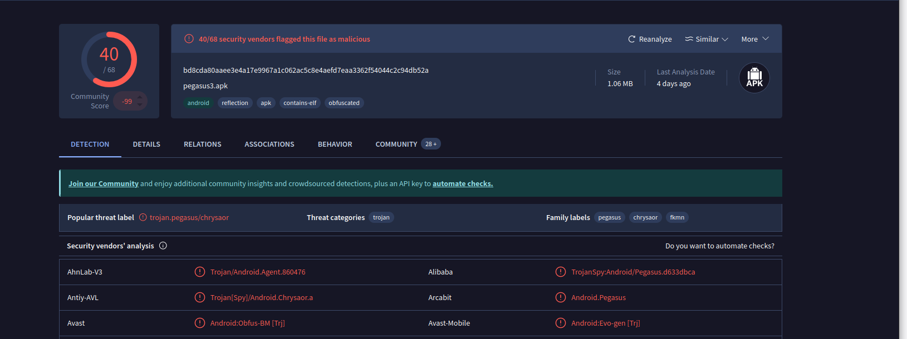
Task: Click the pegasus3.apk file name
Action: coord(205,86)
